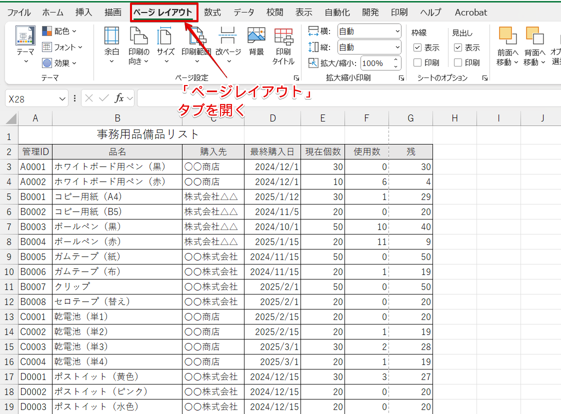Click the サイズ paper size icon
The width and height of the screenshot is (561, 414).
click(165, 37)
